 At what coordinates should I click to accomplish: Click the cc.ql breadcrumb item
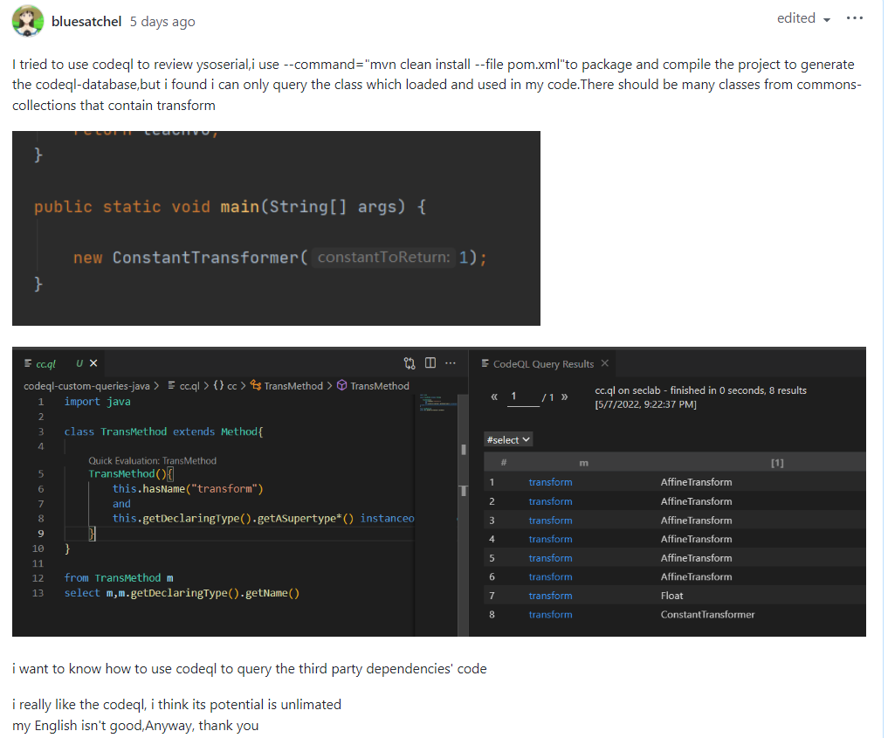coord(184,386)
